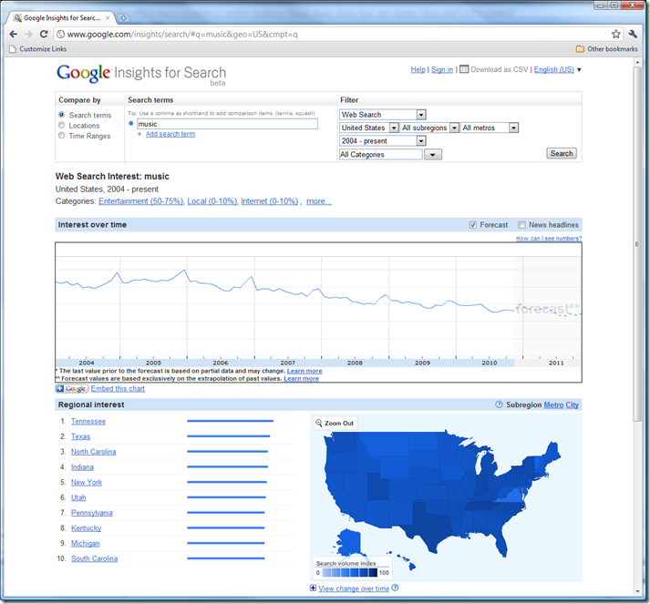Open the 2004 - present time range dropdown
Screen dimensions: 650x604
point(383,141)
